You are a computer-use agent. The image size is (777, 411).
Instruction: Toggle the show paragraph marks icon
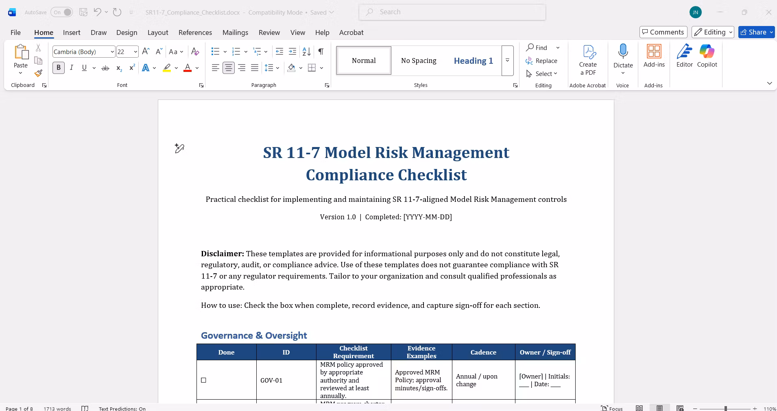pyautogui.click(x=321, y=52)
